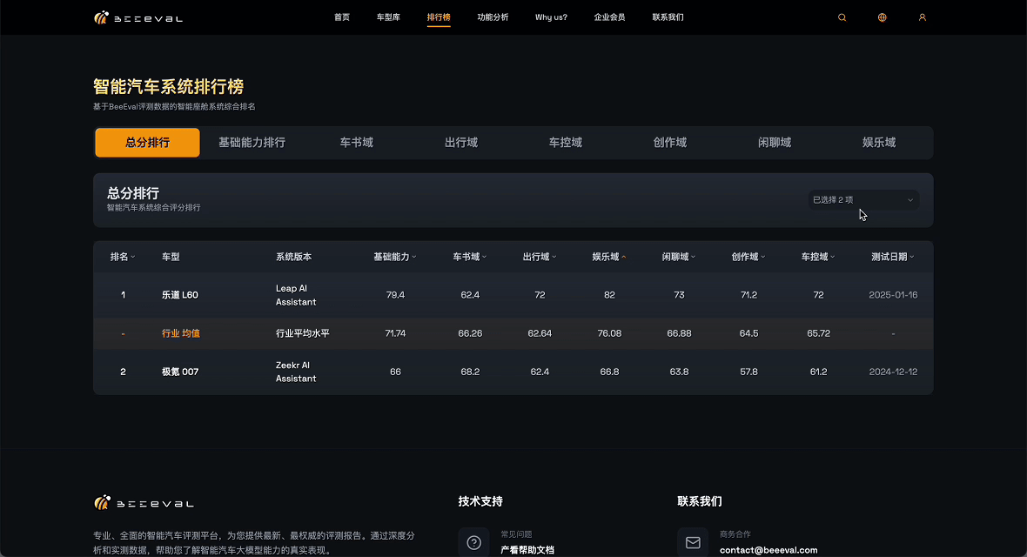Open 联系我们 navigation item
This screenshot has width=1027, height=557.
click(x=668, y=17)
